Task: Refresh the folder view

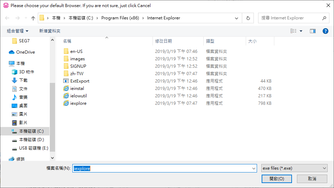Action: tap(248, 18)
